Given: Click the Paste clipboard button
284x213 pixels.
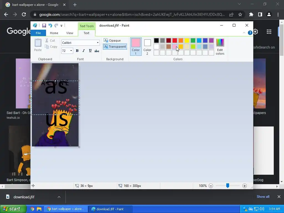Looking at the screenshot, I should tap(38, 45).
